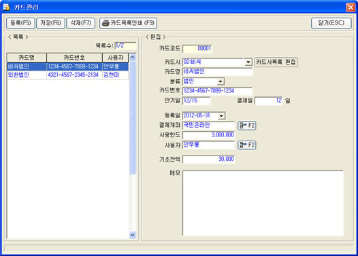Click the 목록수 field showing 1/2
Image resolution: width=358 pixels, height=256 pixels.
pyautogui.click(x=125, y=45)
